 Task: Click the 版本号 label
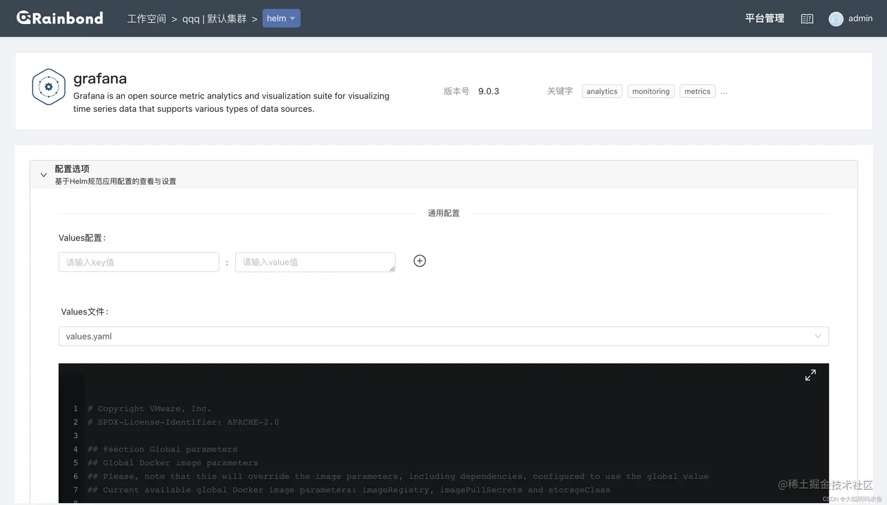point(456,91)
